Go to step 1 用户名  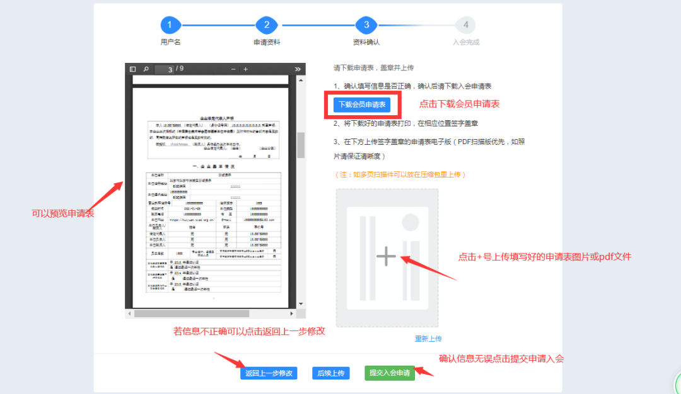click(x=170, y=25)
